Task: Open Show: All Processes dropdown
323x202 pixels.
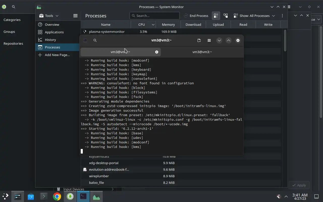Action: [x=254, y=16]
